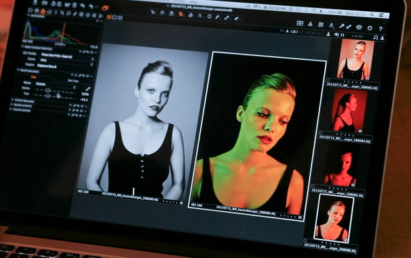Open the orange Color tool tab
The width and height of the screenshot is (411, 258).
[42, 11]
